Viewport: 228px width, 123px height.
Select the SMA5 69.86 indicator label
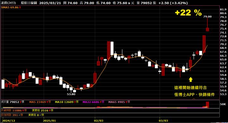[10, 7]
